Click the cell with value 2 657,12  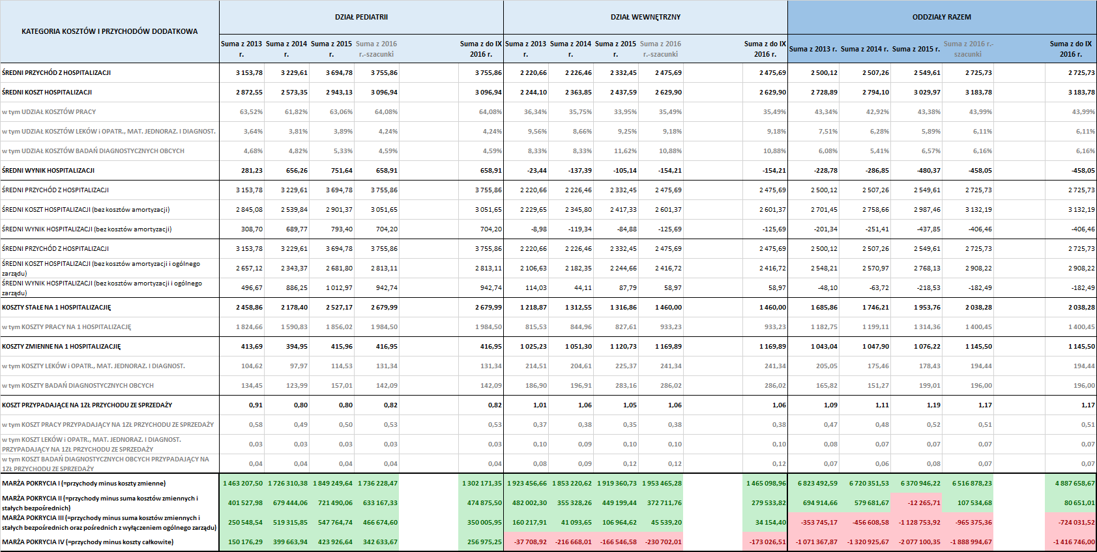[x=242, y=269]
